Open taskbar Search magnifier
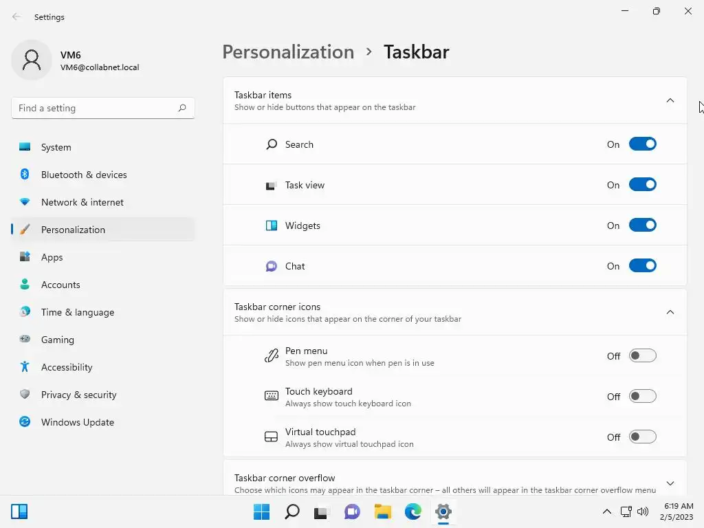The width and height of the screenshot is (704, 528). [292, 511]
